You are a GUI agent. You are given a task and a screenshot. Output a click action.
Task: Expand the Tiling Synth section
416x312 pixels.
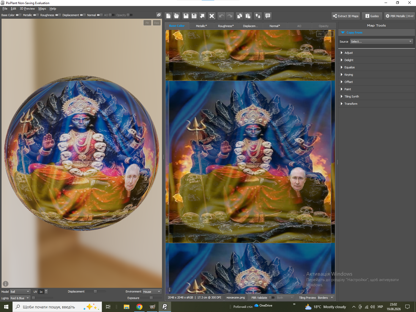[376, 97]
